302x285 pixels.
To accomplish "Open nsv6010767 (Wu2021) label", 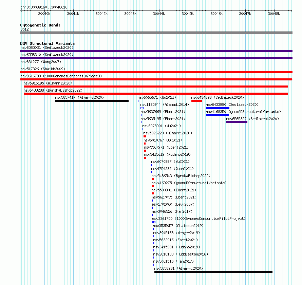I will click(x=163, y=140).
